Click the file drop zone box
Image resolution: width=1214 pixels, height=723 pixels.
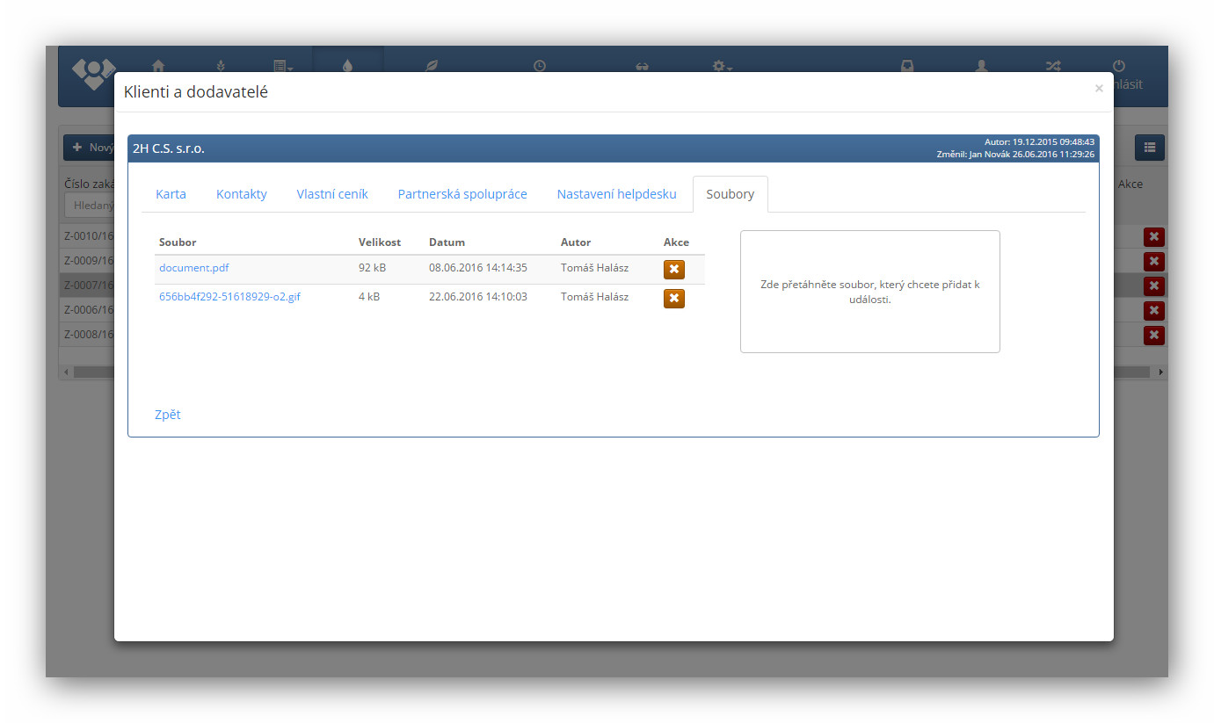click(869, 292)
